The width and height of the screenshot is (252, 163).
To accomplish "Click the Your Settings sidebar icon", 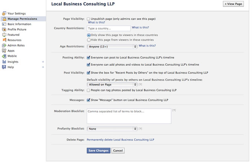I will 4,14.
